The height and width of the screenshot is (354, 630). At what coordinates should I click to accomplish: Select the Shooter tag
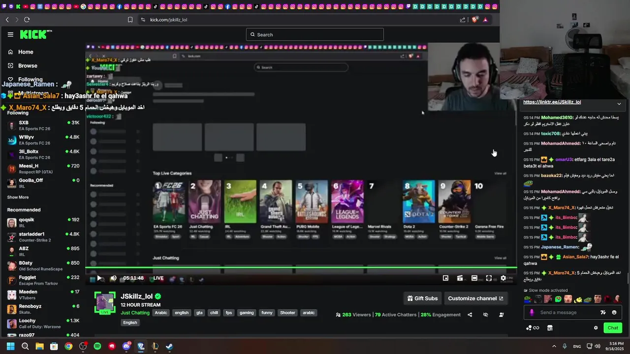coord(287,313)
